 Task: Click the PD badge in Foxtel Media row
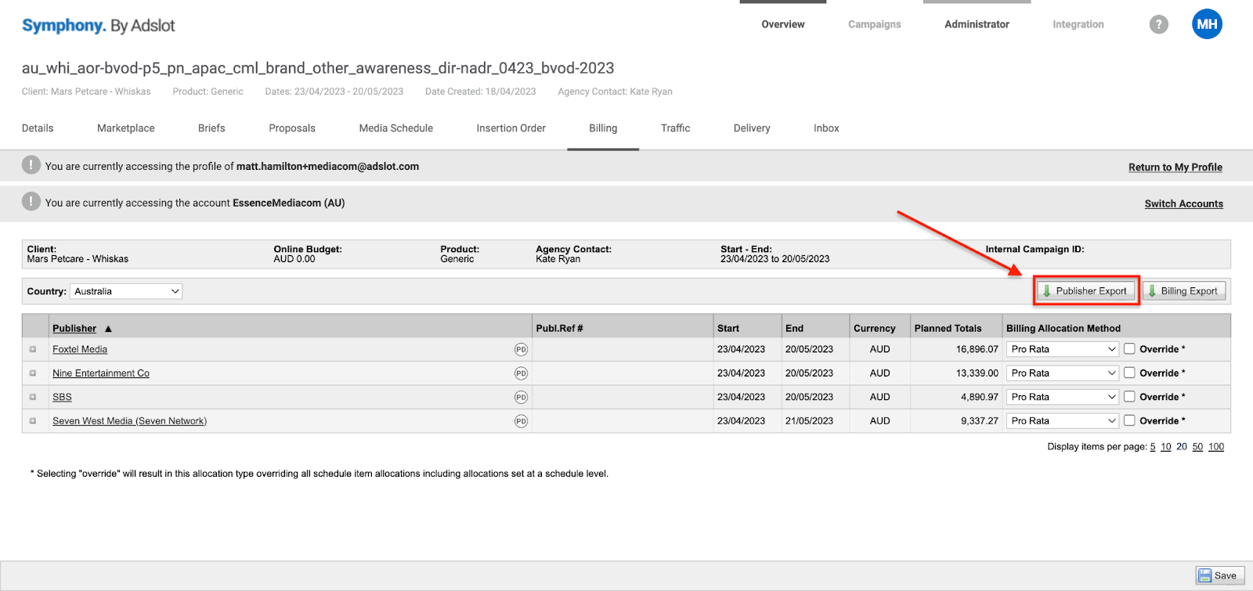click(x=521, y=350)
